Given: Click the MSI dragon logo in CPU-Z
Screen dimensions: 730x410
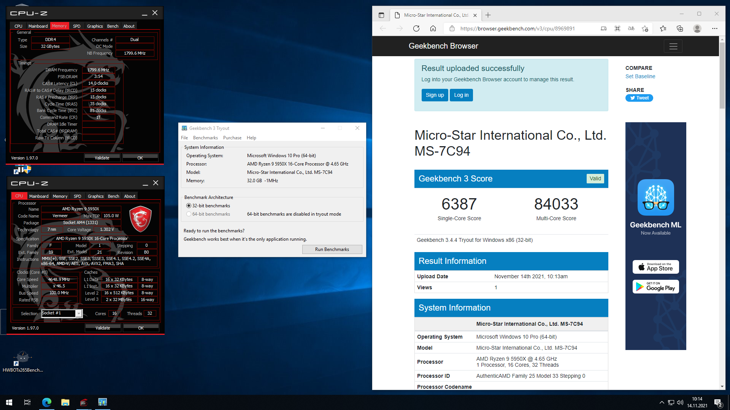Looking at the screenshot, I should (x=140, y=219).
